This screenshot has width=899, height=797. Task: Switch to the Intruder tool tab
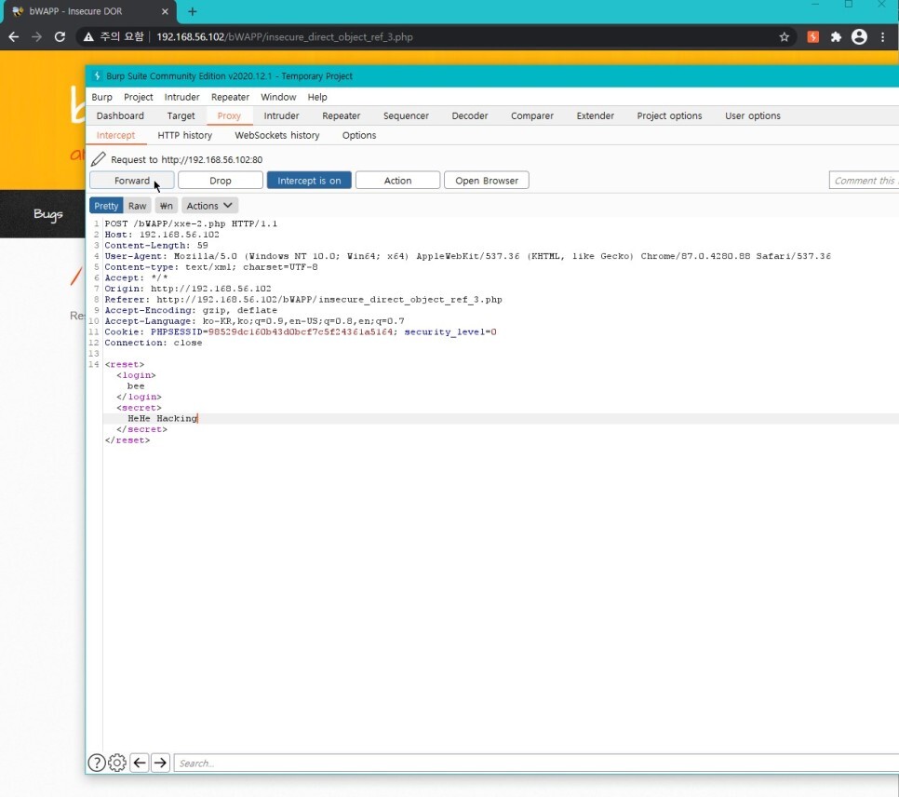click(281, 115)
